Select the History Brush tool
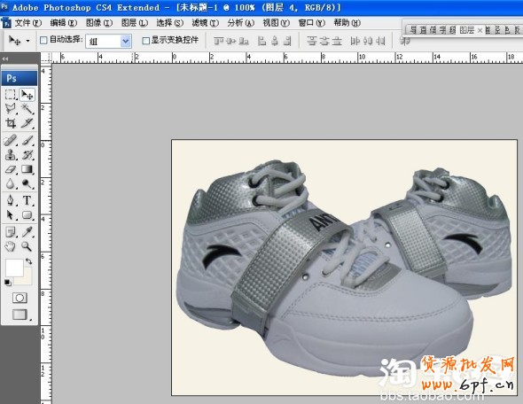 coord(27,155)
